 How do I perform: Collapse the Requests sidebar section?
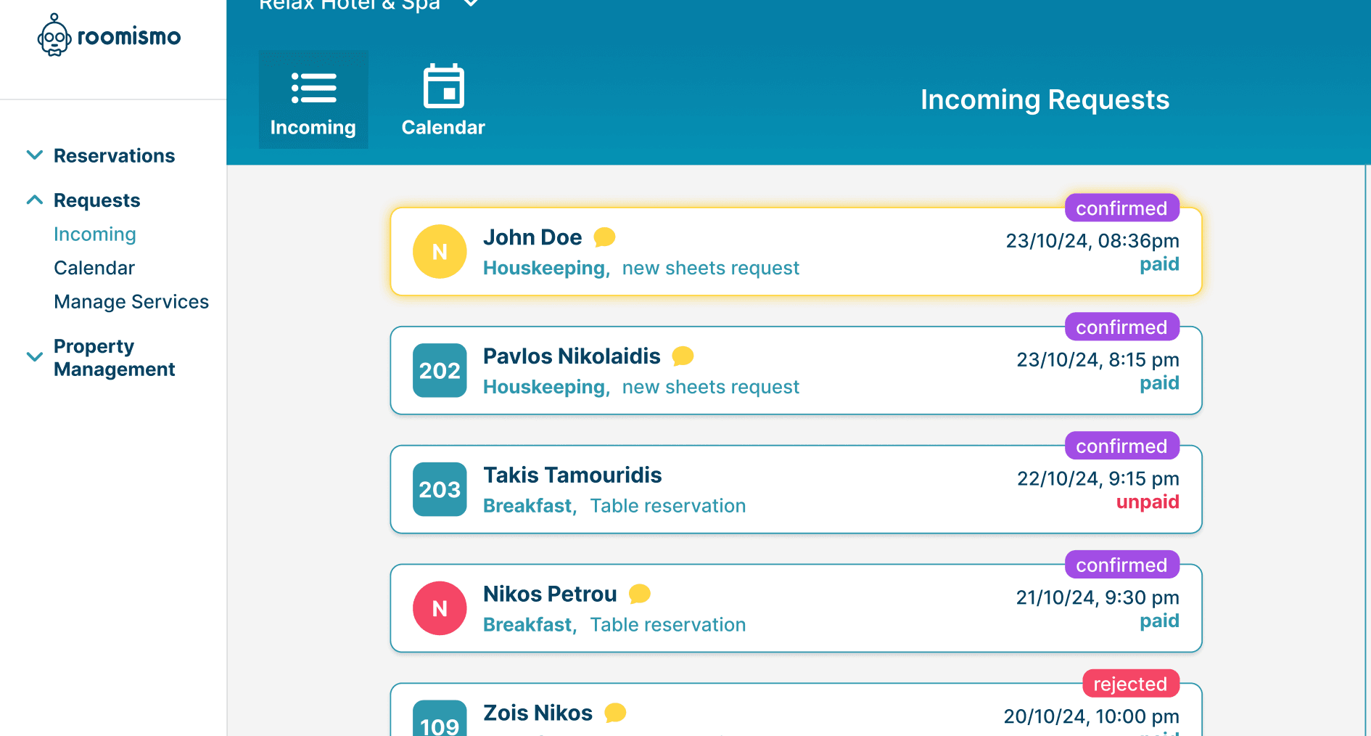tap(34, 200)
